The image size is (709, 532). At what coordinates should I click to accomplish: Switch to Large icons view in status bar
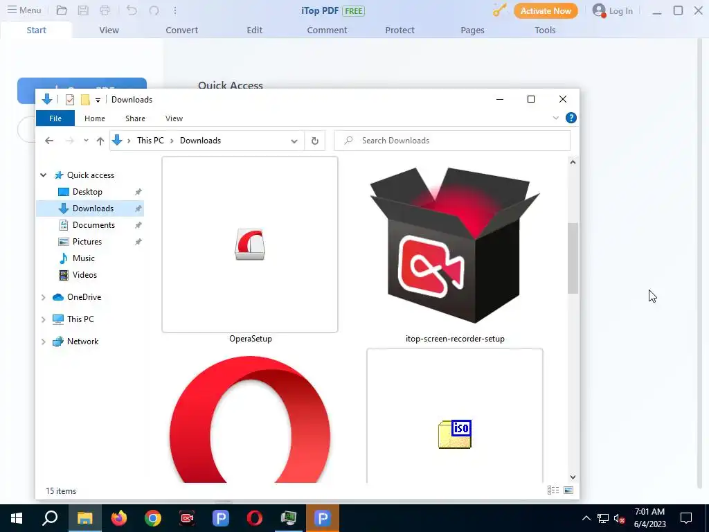click(568, 490)
